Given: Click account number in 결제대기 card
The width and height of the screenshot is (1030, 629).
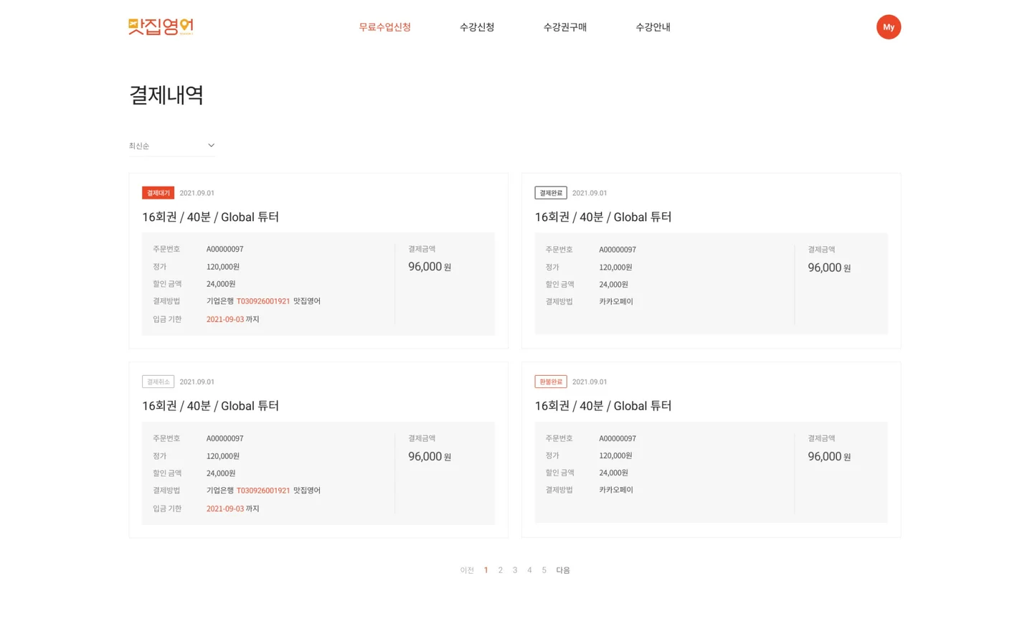Looking at the screenshot, I should point(263,301).
